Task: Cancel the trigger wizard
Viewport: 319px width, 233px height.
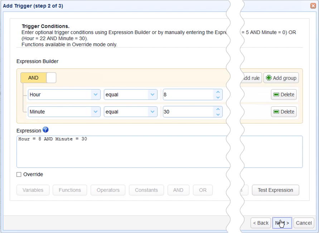Action: pos(304,223)
